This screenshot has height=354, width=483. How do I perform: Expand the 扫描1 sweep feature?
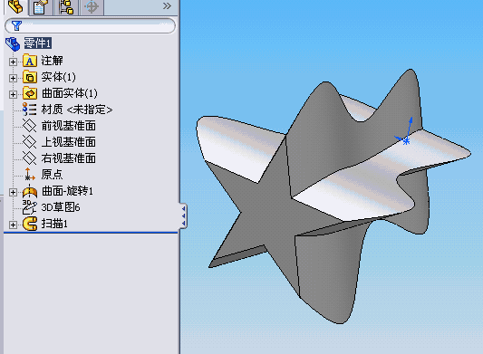pos(13,225)
